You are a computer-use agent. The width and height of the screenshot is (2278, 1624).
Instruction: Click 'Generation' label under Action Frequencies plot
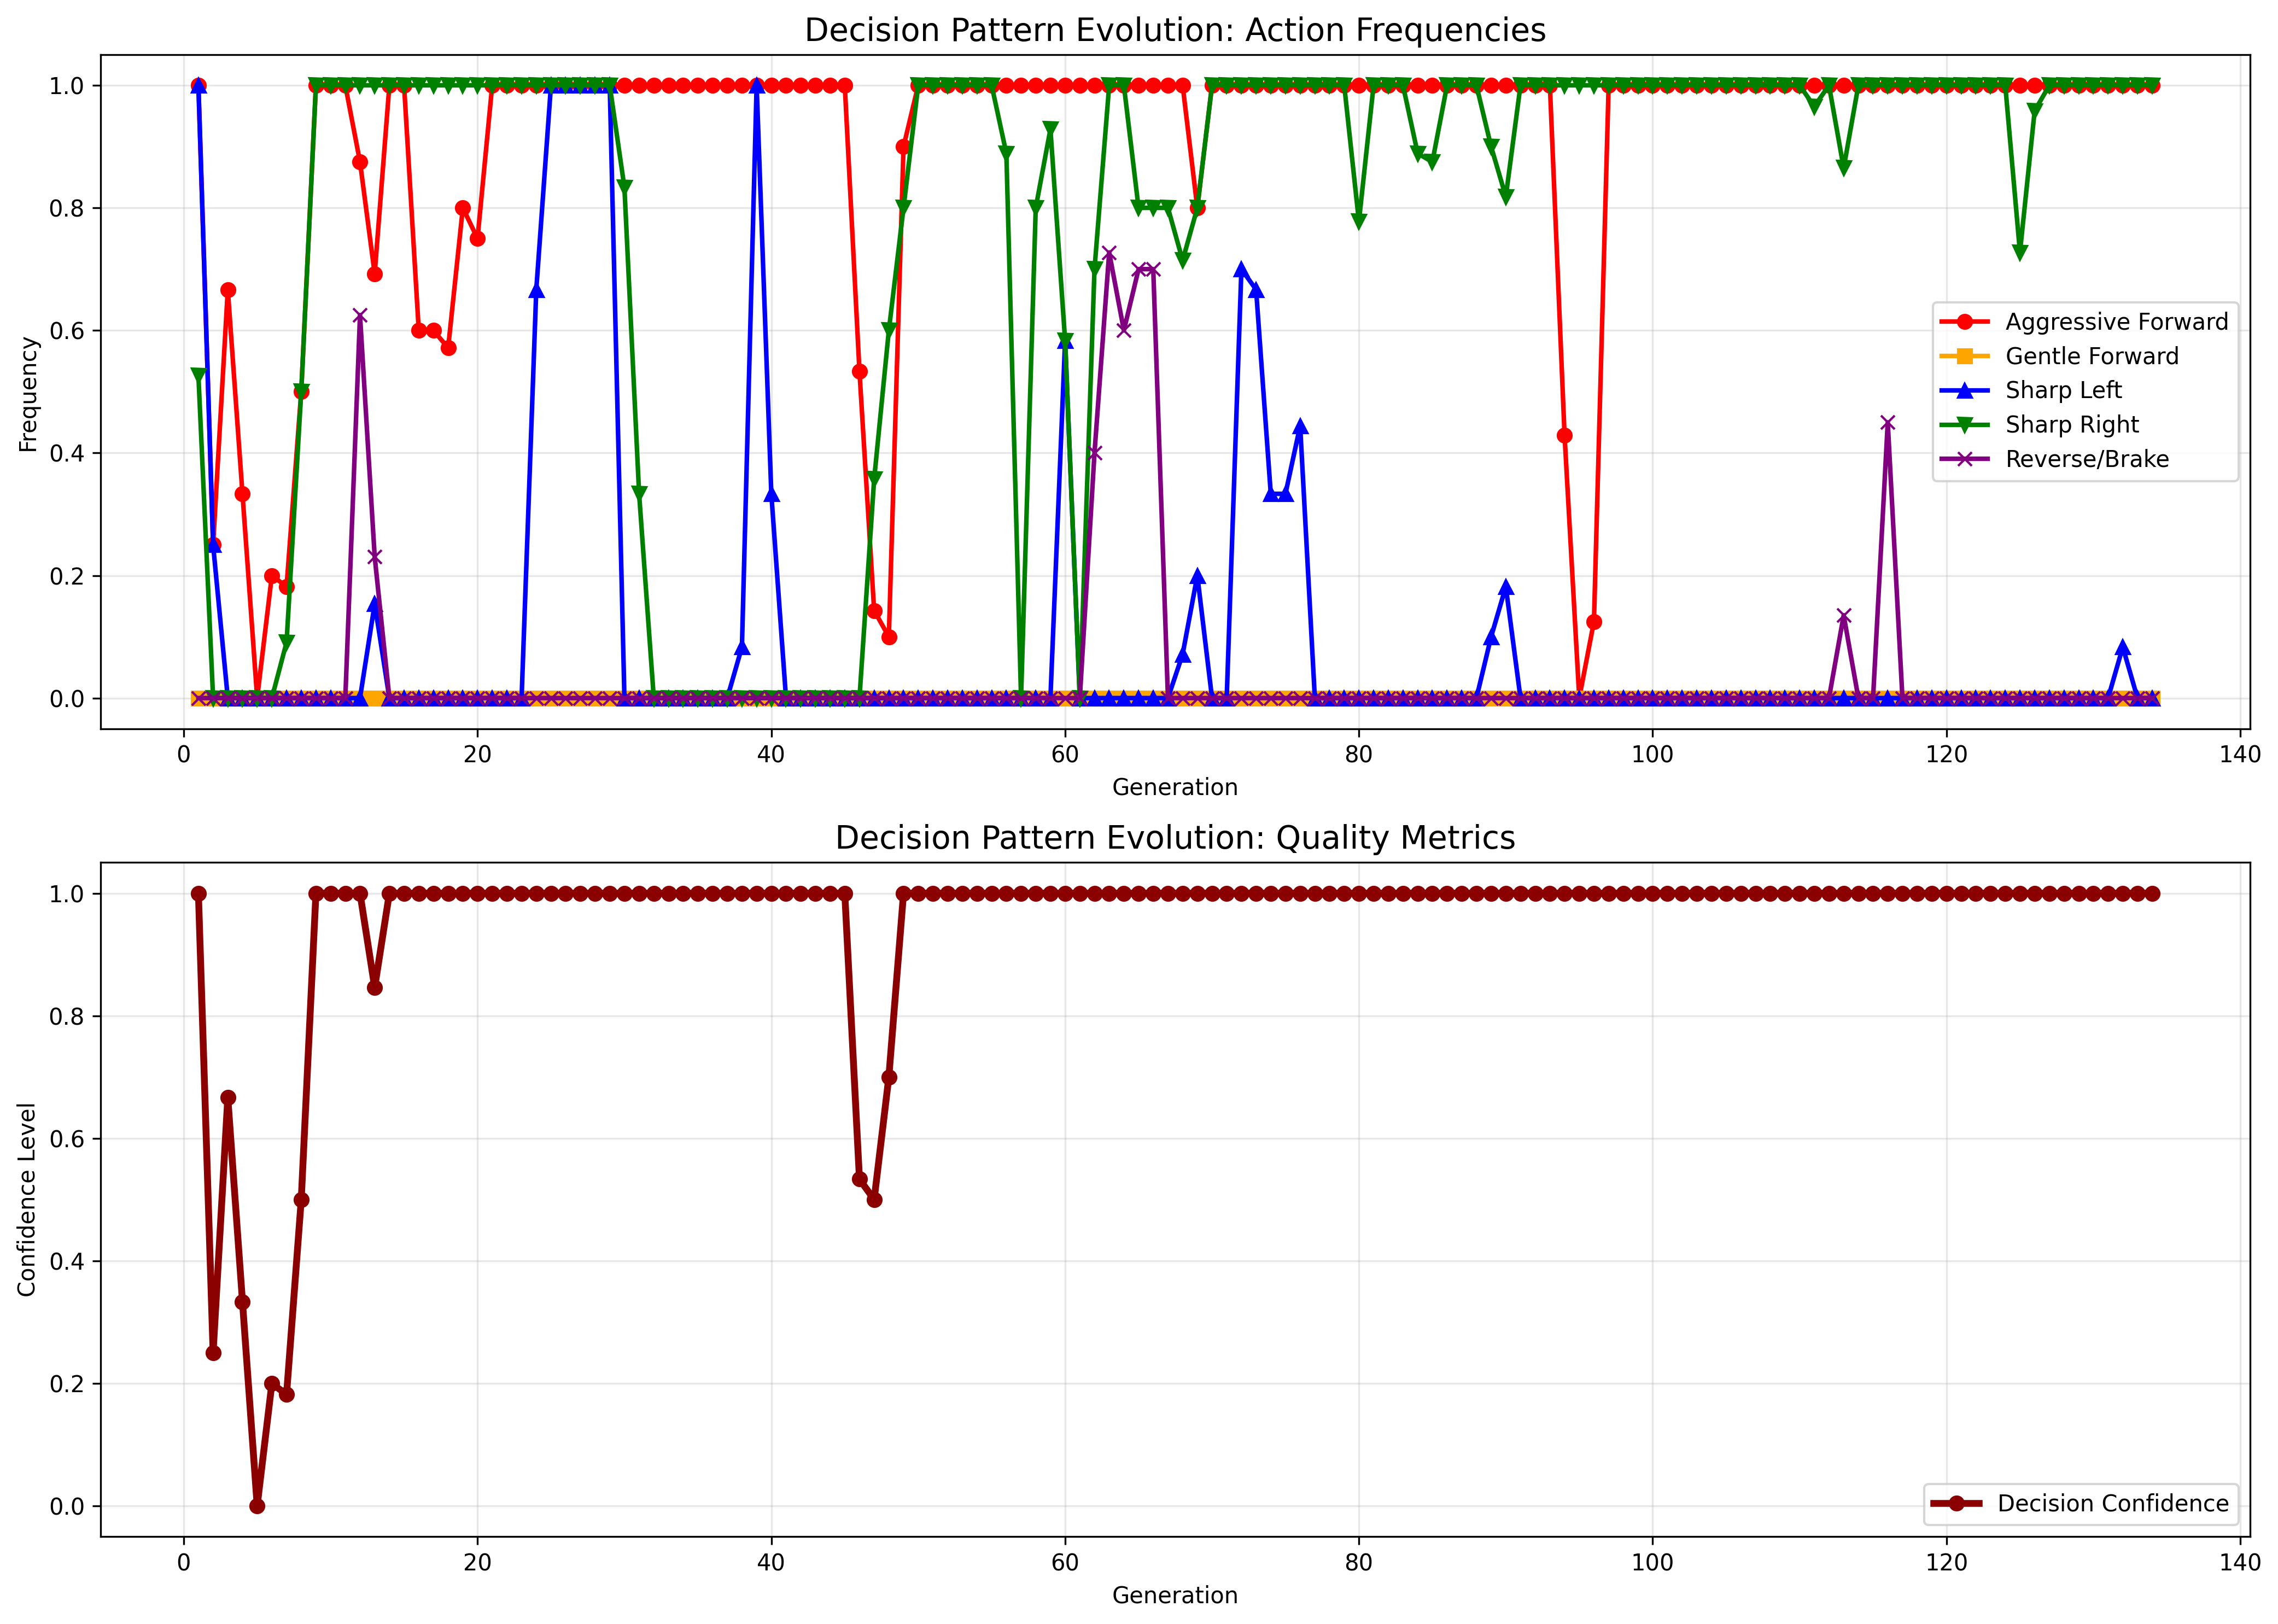tap(1175, 787)
